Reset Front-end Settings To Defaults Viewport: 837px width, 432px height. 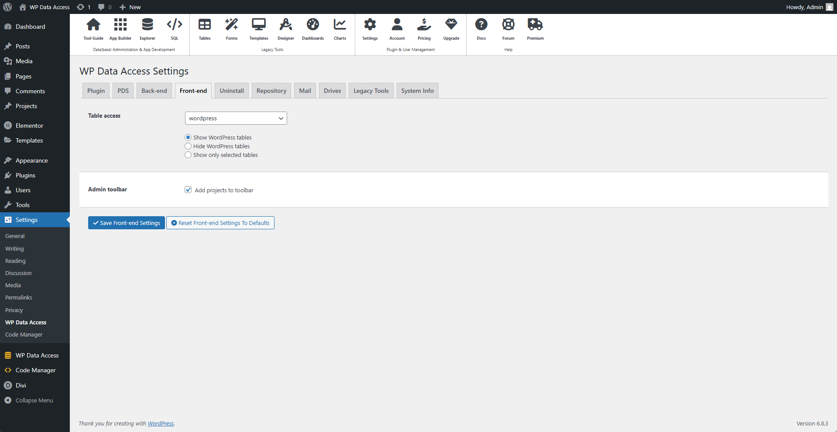pyautogui.click(x=220, y=222)
